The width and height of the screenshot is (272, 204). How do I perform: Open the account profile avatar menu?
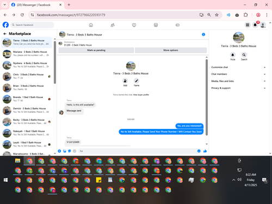pyautogui.click(x=263, y=25)
